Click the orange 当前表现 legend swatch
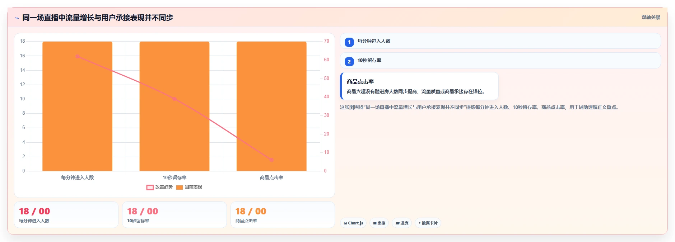675x242 pixels. click(x=180, y=187)
